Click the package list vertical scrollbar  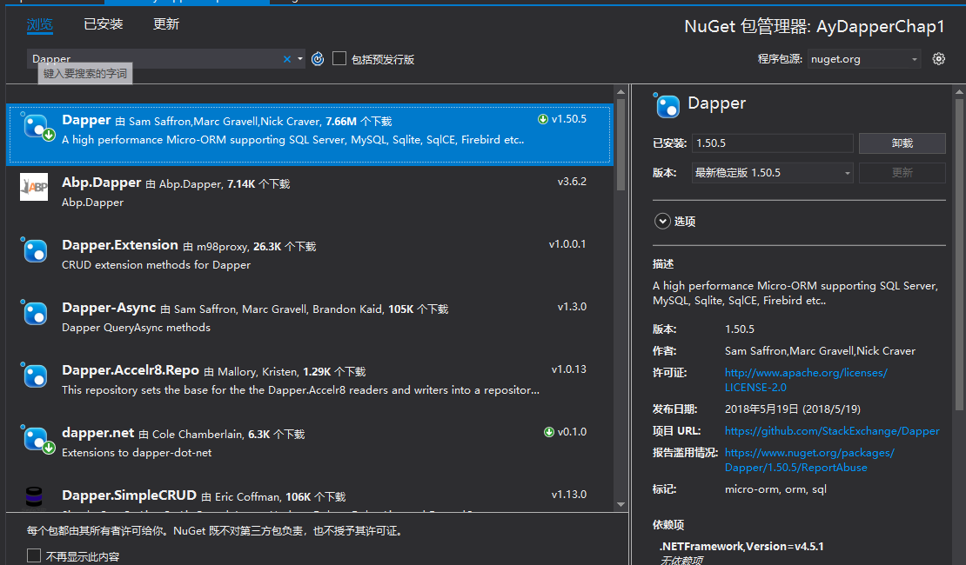click(x=620, y=261)
